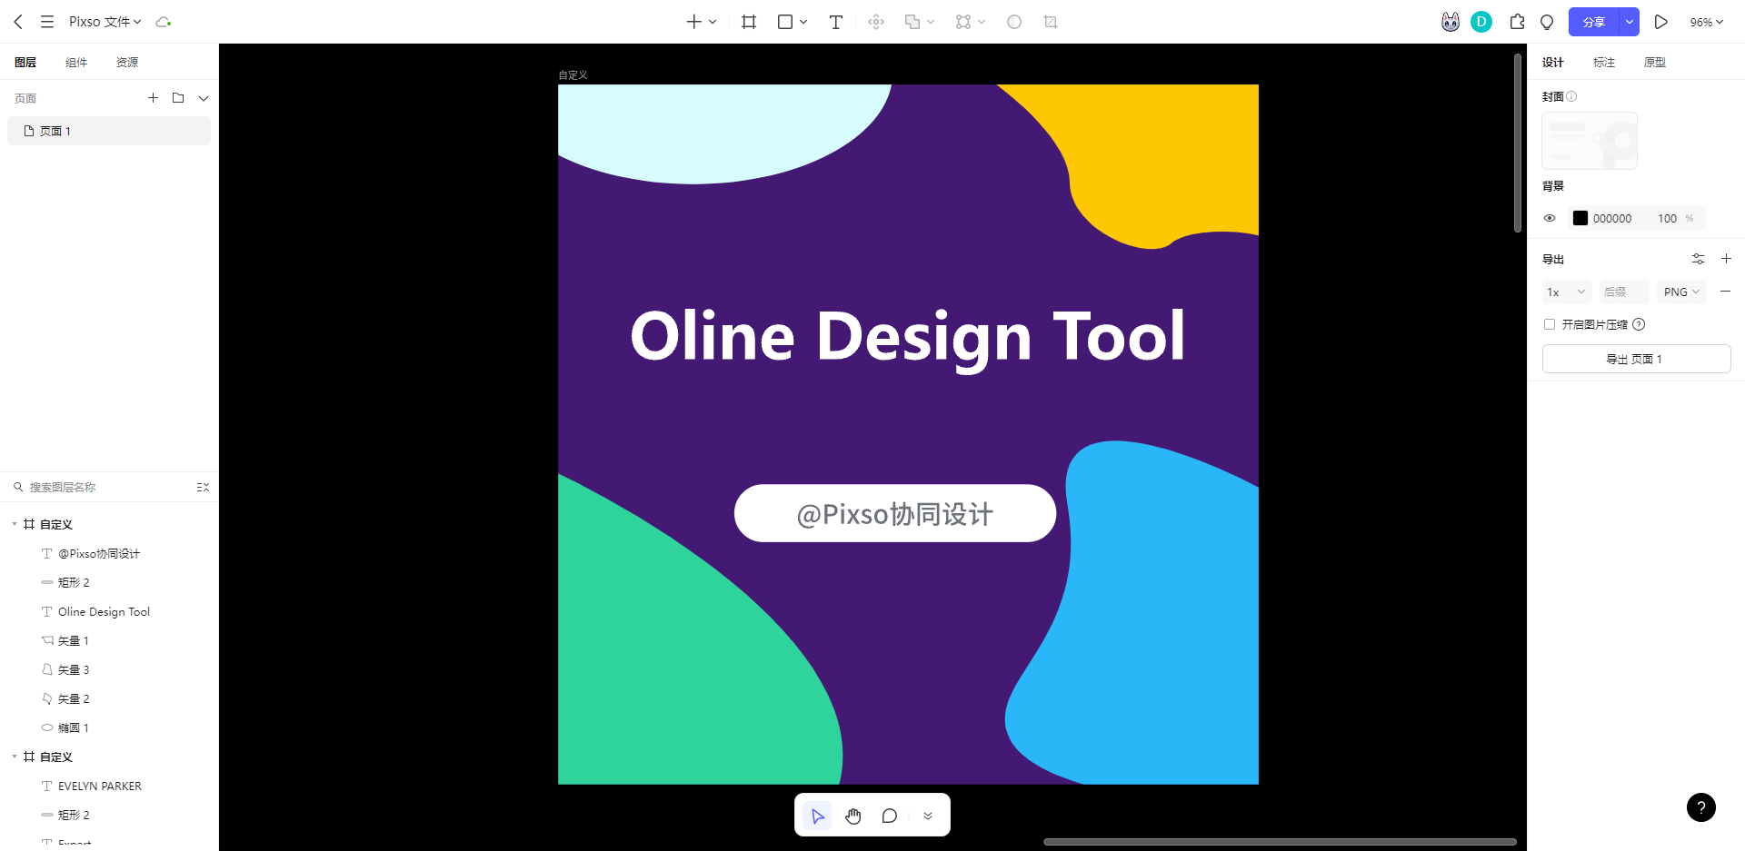
Task: Select the Frame tool
Action: point(749,22)
